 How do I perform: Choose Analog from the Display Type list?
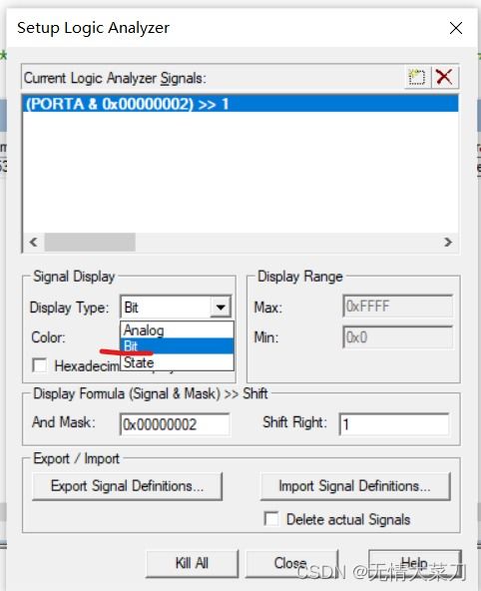point(177,330)
